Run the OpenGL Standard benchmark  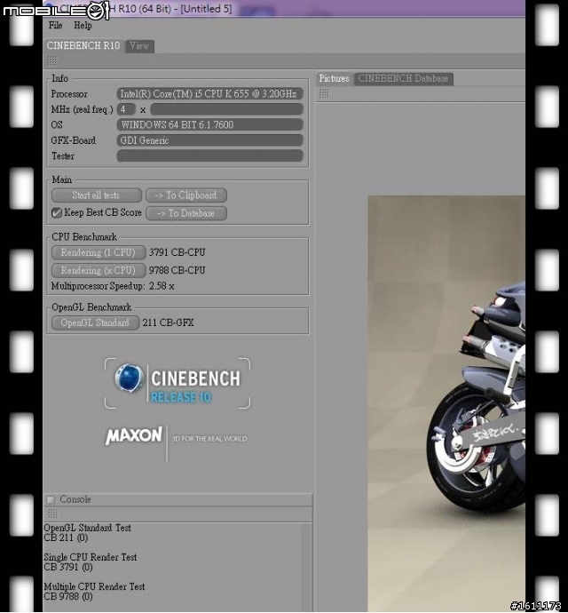click(95, 322)
